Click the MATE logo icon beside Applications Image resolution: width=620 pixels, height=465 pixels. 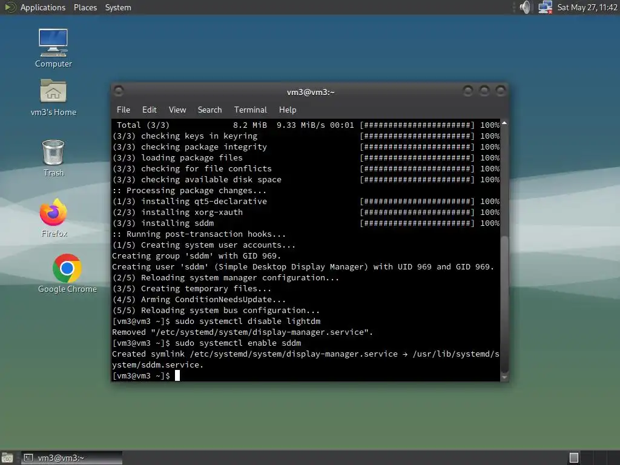pyautogui.click(x=10, y=7)
